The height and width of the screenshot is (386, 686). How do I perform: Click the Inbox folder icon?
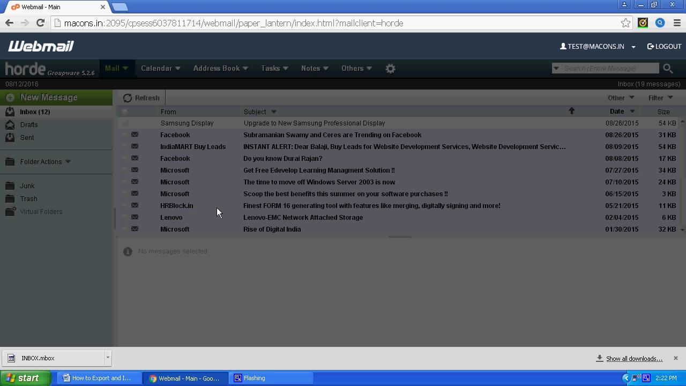10,112
